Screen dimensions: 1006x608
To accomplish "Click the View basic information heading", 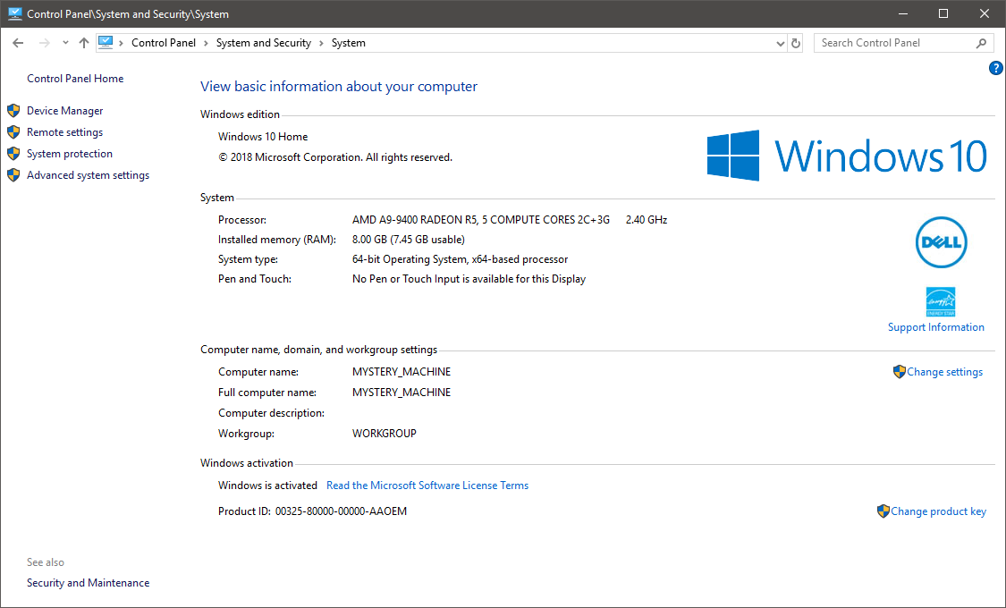I will (x=339, y=87).
